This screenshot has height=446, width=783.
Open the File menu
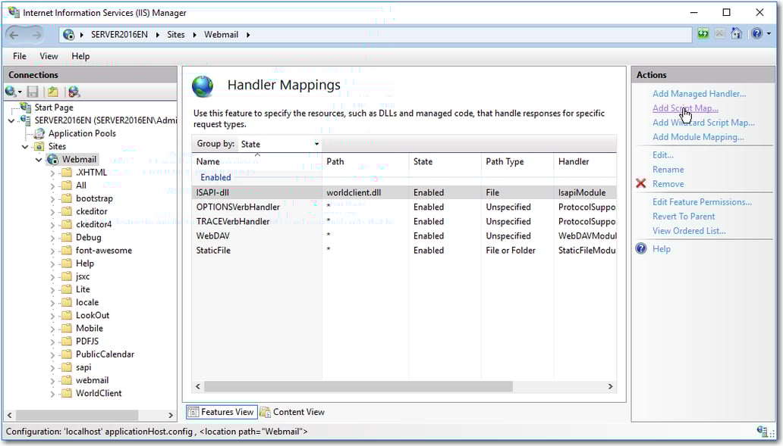[x=18, y=55]
